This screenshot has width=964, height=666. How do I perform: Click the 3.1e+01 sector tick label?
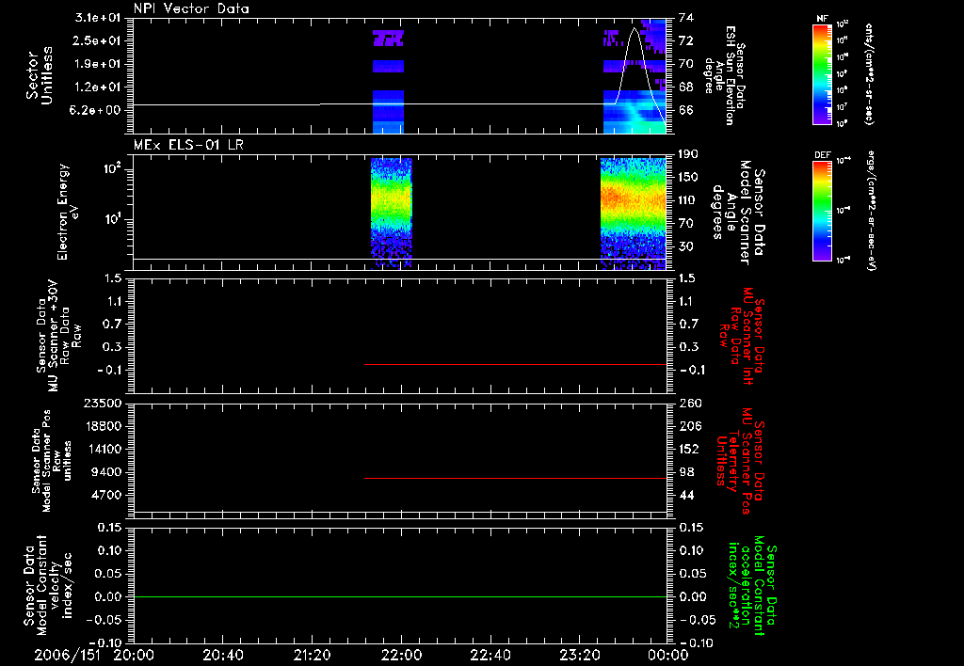coord(98,17)
